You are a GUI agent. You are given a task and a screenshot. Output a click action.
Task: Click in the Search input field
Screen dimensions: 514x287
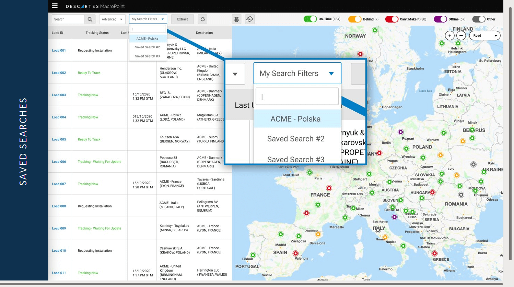tap(68, 19)
